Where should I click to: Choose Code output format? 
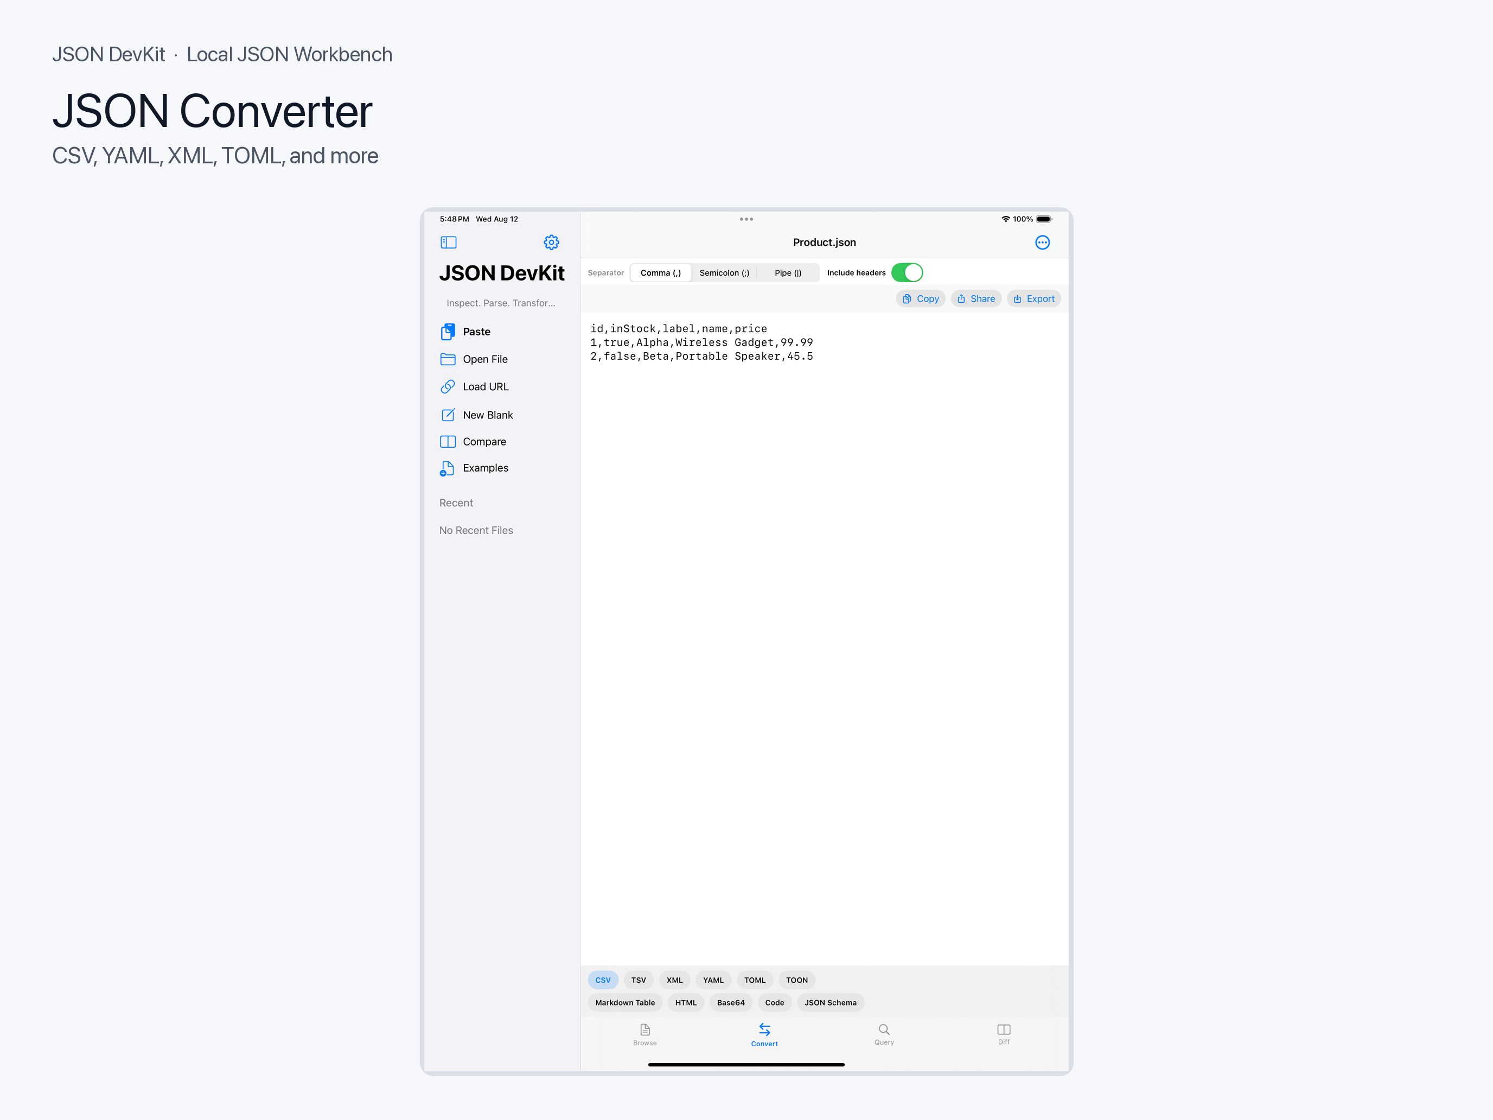tap(774, 1003)
